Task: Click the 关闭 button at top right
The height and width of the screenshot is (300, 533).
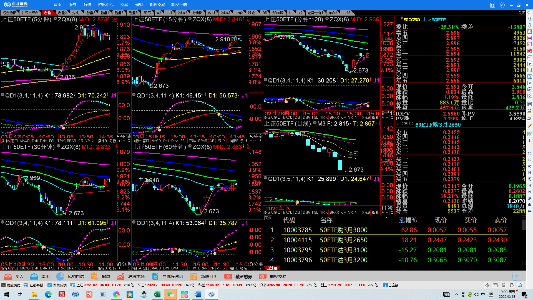Action: pyautogui.click(x=522, y=13)
